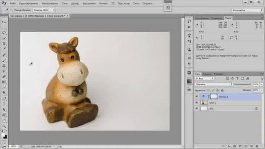Screen dimensions: 265x149
Task: Click Create new adjustment layer icon
Action: (x=240, y=146)
